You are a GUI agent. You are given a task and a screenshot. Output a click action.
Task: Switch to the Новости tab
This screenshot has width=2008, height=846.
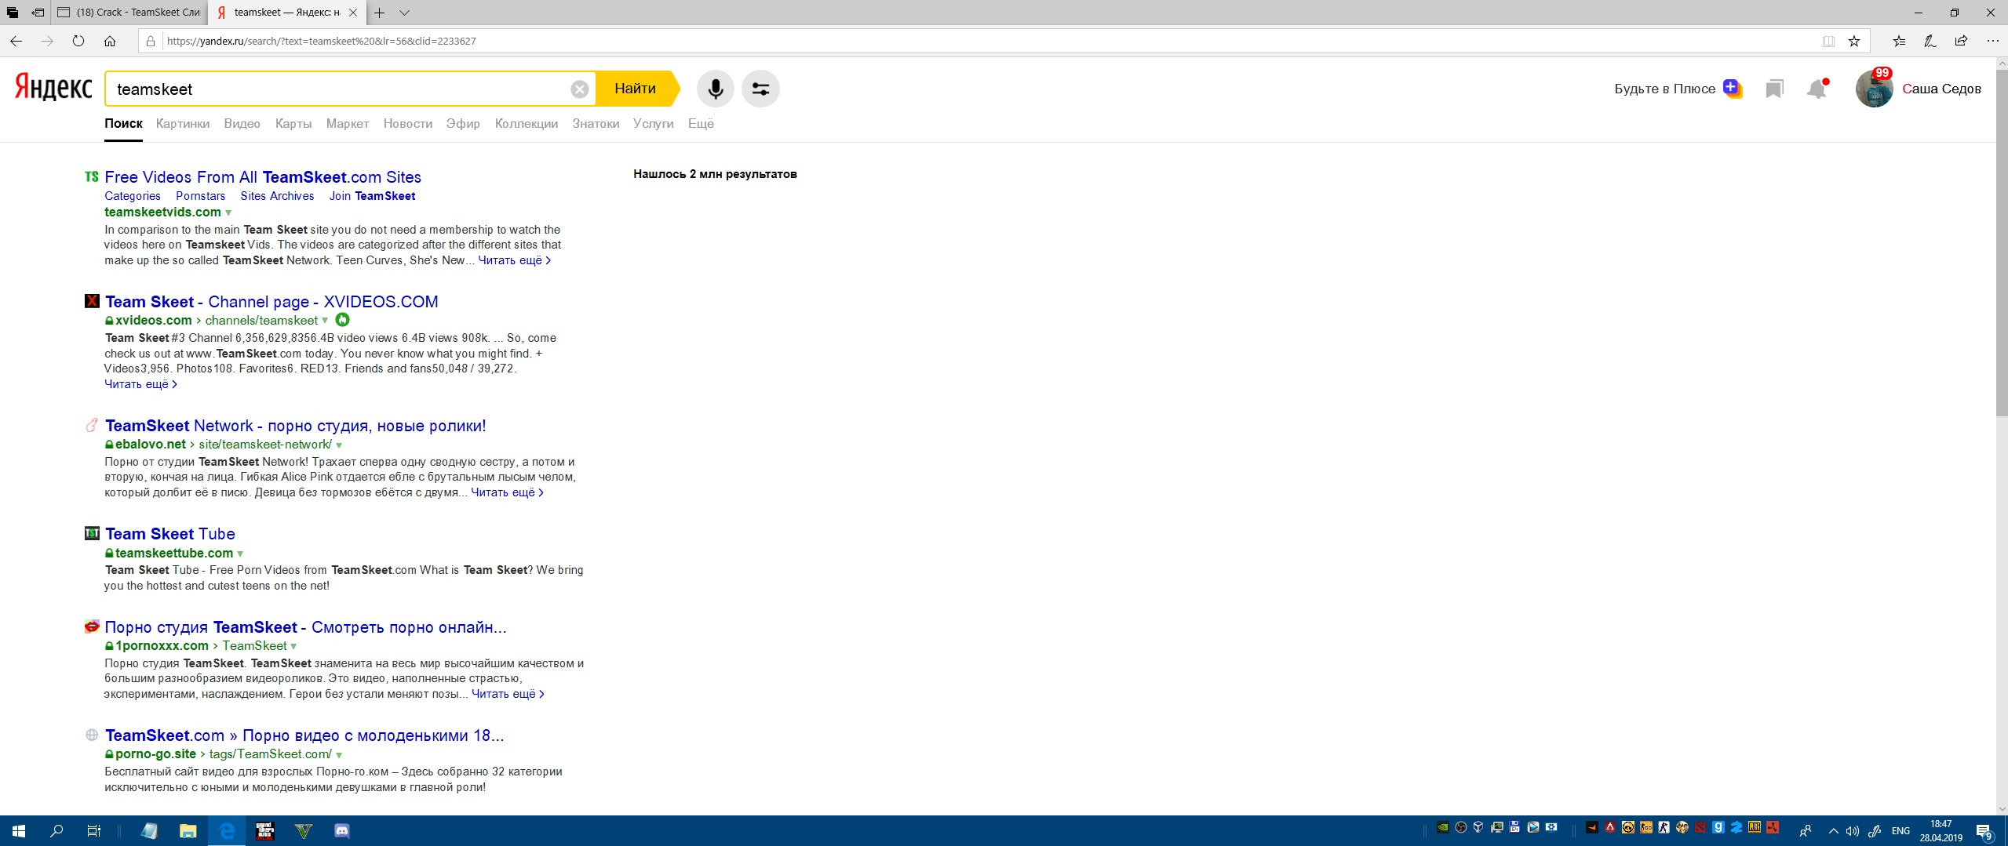408,123
